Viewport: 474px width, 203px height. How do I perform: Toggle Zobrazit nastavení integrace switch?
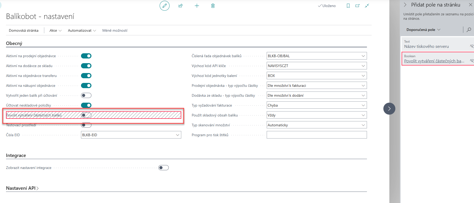click(164, 168)
